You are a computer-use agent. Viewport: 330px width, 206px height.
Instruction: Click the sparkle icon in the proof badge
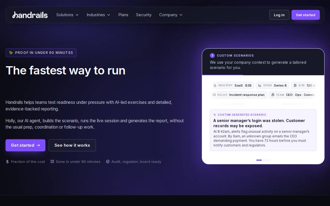[11, 53]
